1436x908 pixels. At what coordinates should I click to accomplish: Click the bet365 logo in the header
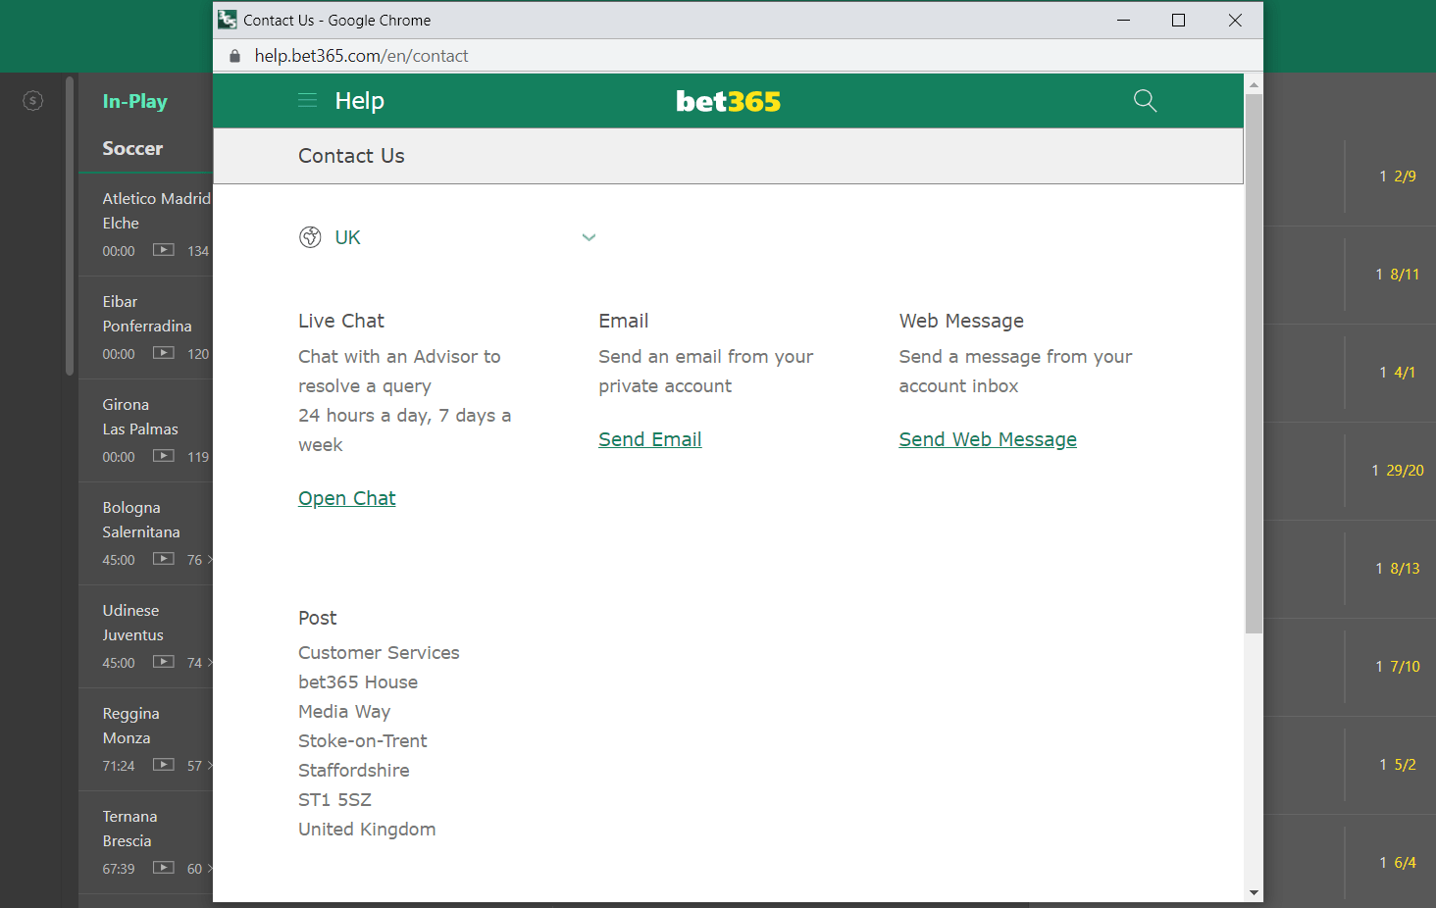[x=728, y=101]
